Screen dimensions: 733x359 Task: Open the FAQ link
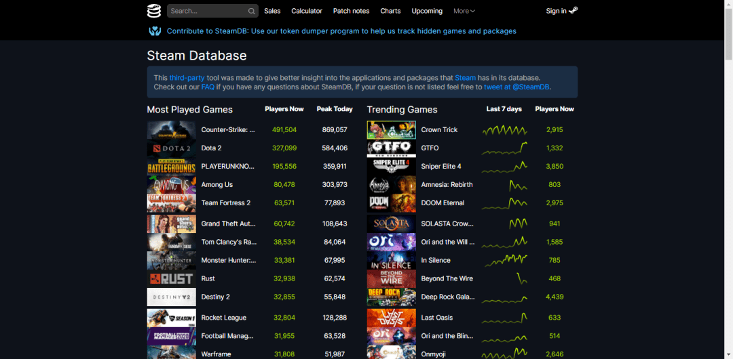(x=208, y=87)
